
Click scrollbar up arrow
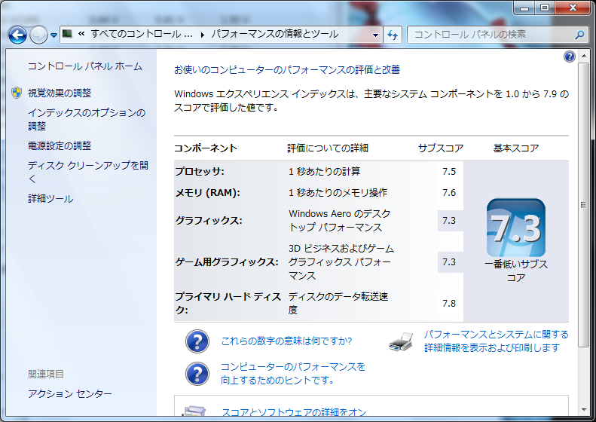pyautogui.click(x=583, y=57)
